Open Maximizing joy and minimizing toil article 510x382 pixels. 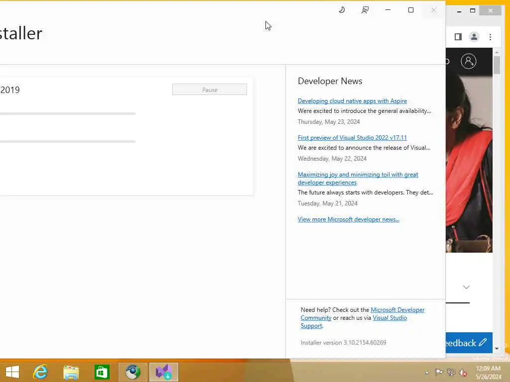[x=358, y=179]
